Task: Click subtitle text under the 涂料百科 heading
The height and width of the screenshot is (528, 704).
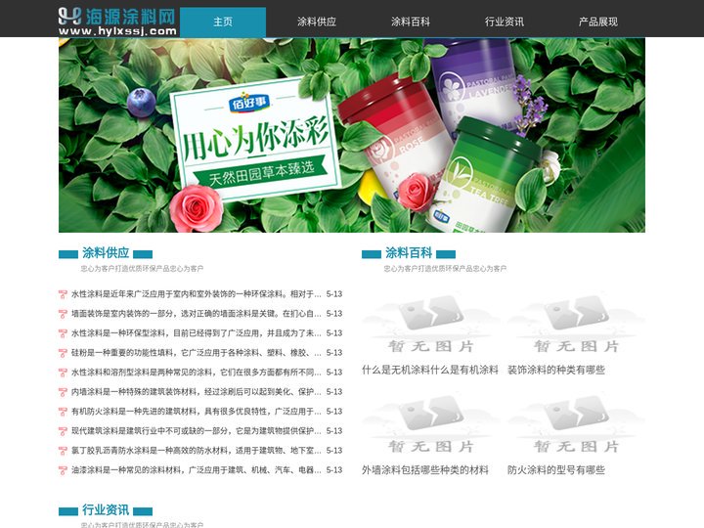Action: click(x=445, y=269)
